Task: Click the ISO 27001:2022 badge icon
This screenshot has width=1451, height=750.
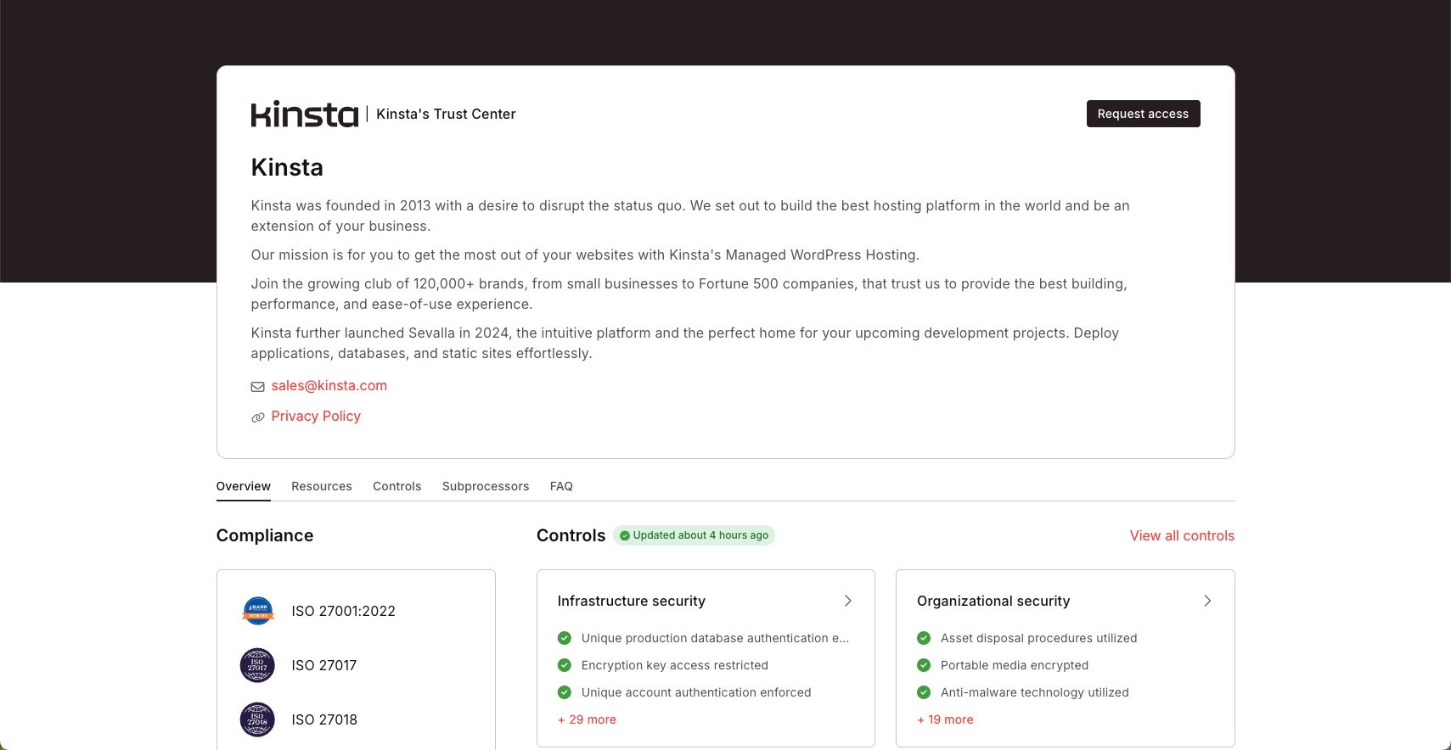Action: pyautogui.click(x=257, y=611)
